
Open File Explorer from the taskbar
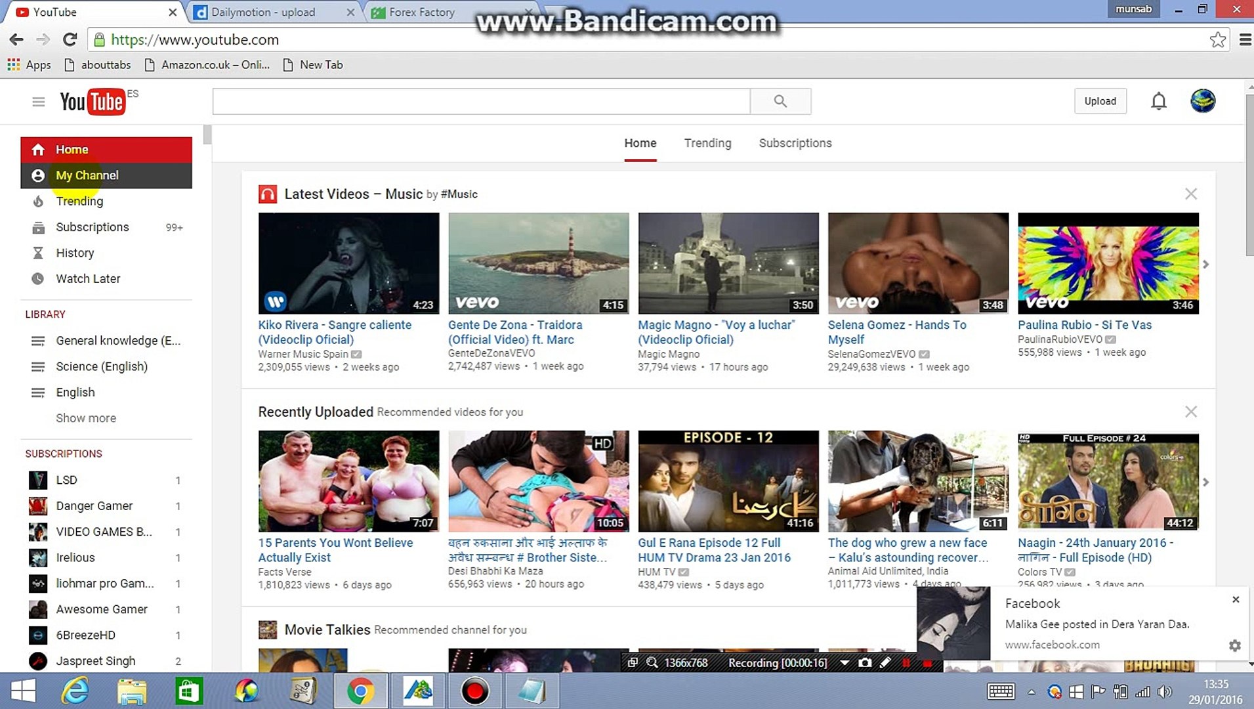(132, 691)
